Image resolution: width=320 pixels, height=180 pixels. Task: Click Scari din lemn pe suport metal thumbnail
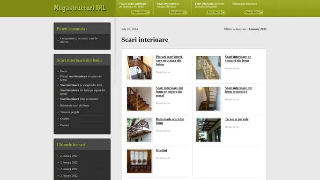139,99
